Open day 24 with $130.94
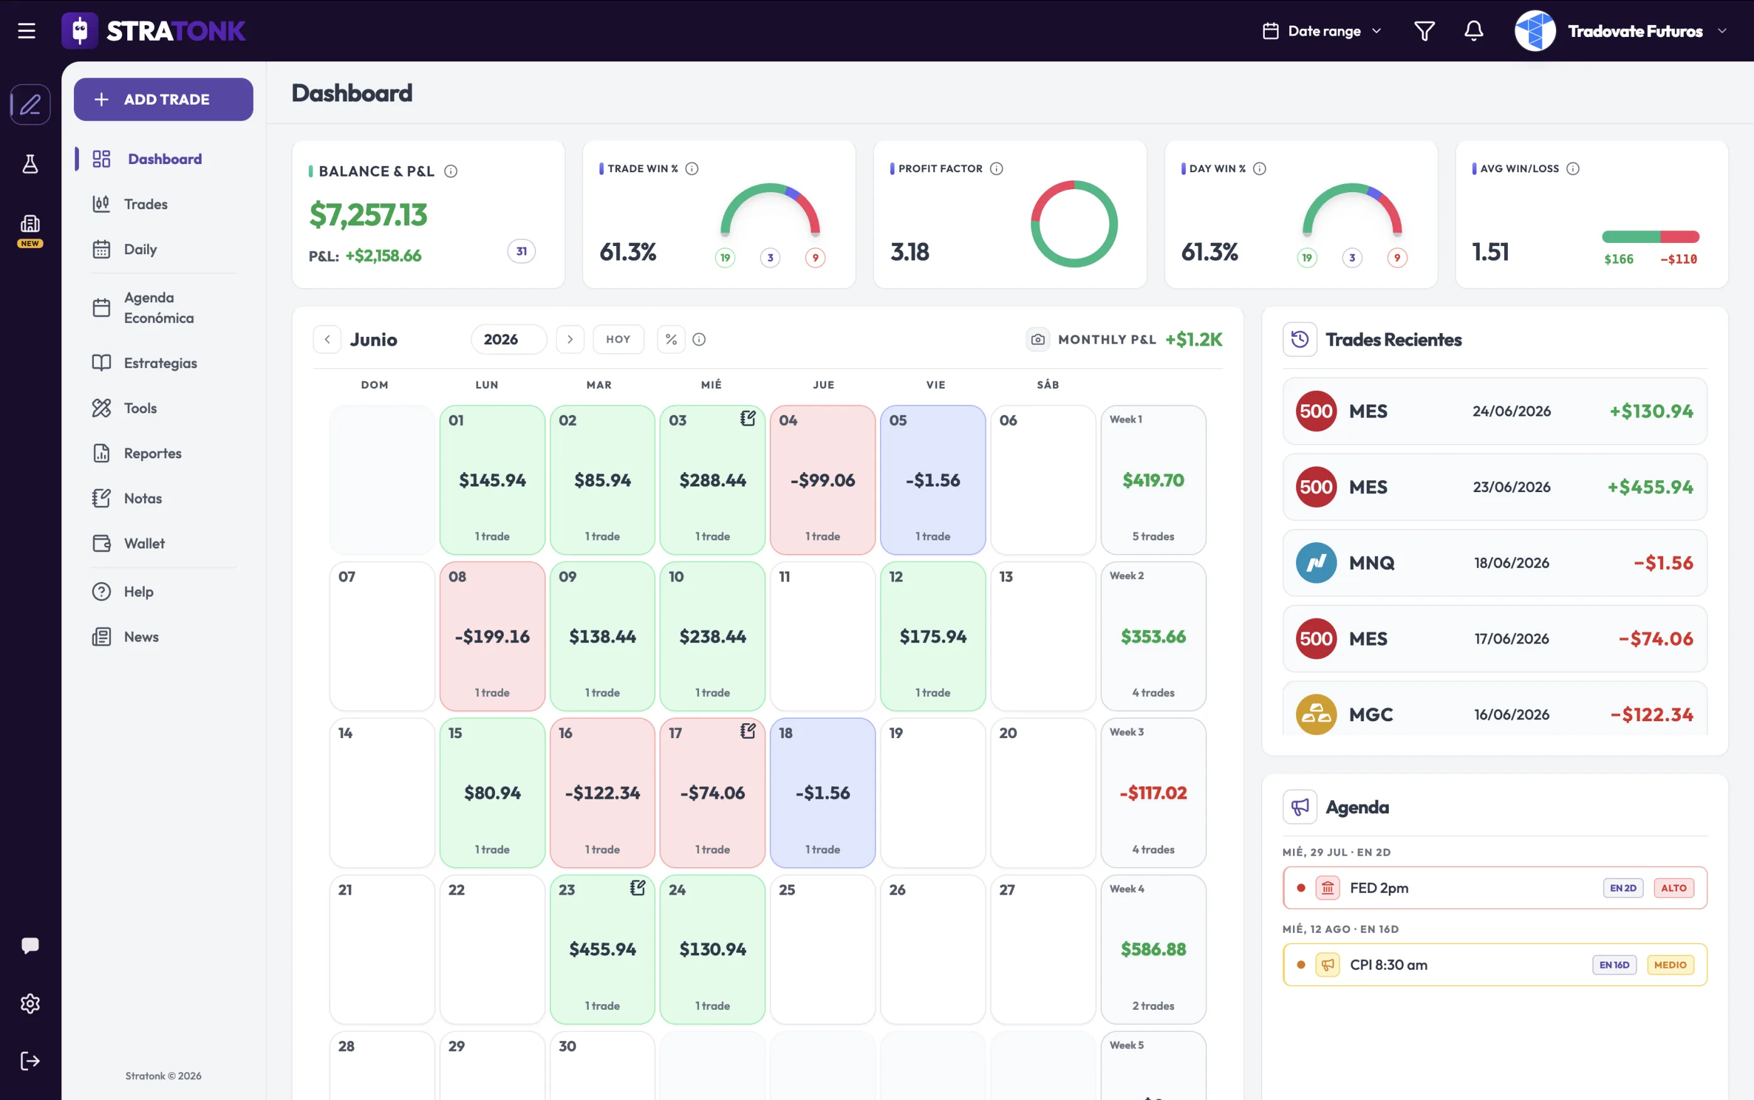Screen dimensions: 1754x1100 pyautogui.click(x=712, y=949)
